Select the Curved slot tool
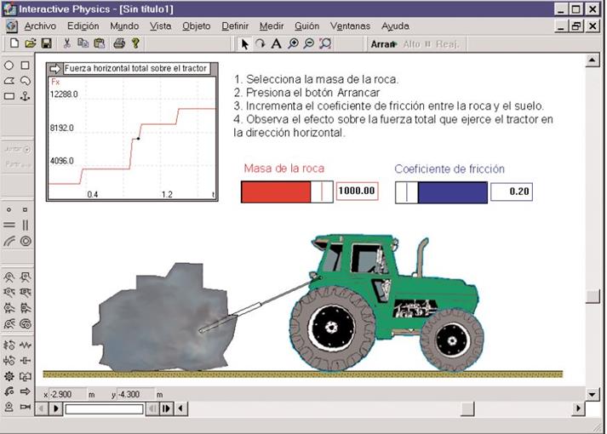 (x=9, y=242)
